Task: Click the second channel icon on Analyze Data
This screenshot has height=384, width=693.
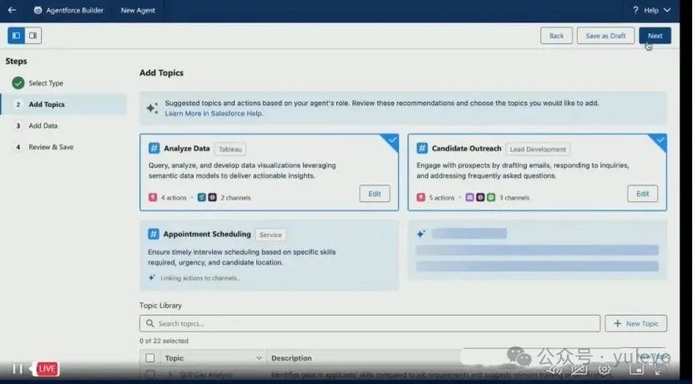Action: point(213,197)
